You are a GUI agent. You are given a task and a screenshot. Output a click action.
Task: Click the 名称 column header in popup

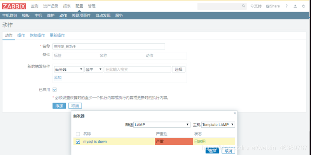point(87,134)
